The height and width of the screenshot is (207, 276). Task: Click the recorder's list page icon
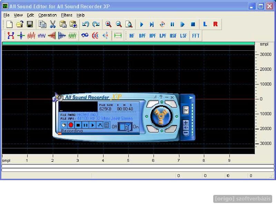point(107,125)
